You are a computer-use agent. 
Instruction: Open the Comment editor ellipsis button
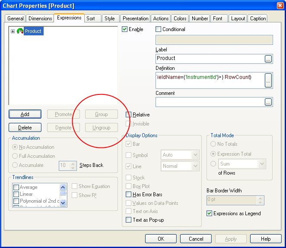pyautogui.click(x=268, y=102)
